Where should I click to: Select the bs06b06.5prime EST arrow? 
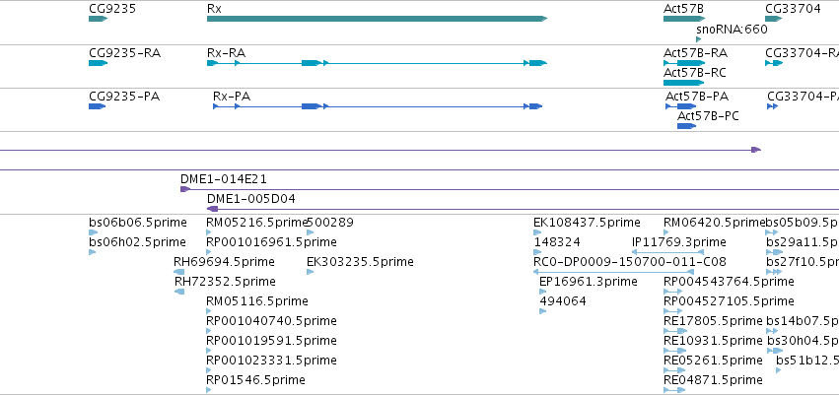coord(93,232)
